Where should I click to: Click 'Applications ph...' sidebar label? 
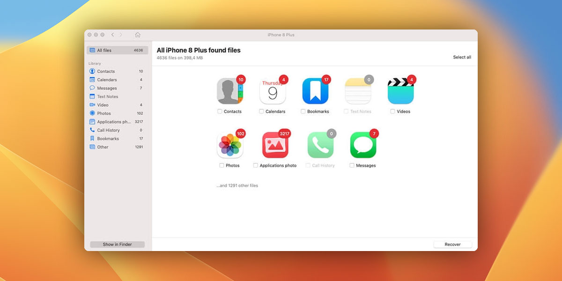114,122
